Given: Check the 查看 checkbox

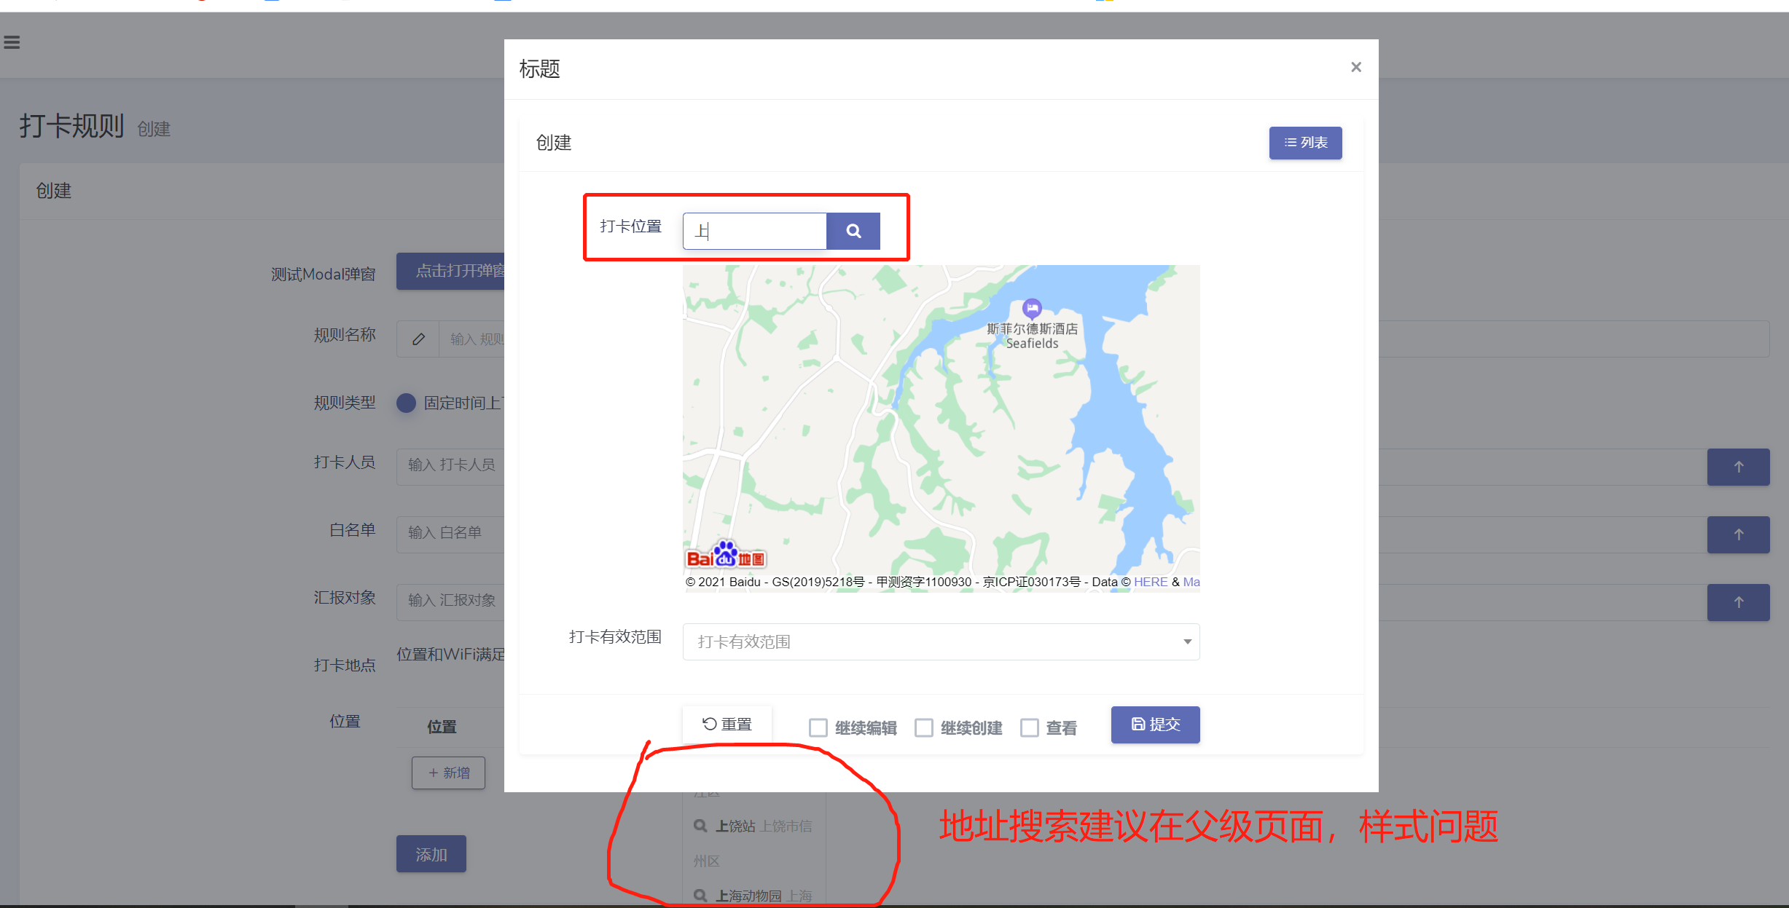Looking at the screenshot, I should (1030, 727).
